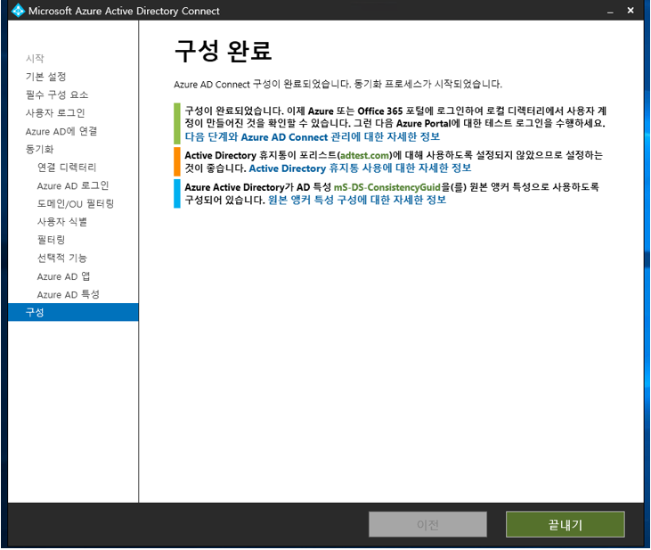This screenshot has height=550, width=651.
Task: Select the 선택적 기능 sub-step
Action: pyautogui.click(x=61, y=259)
